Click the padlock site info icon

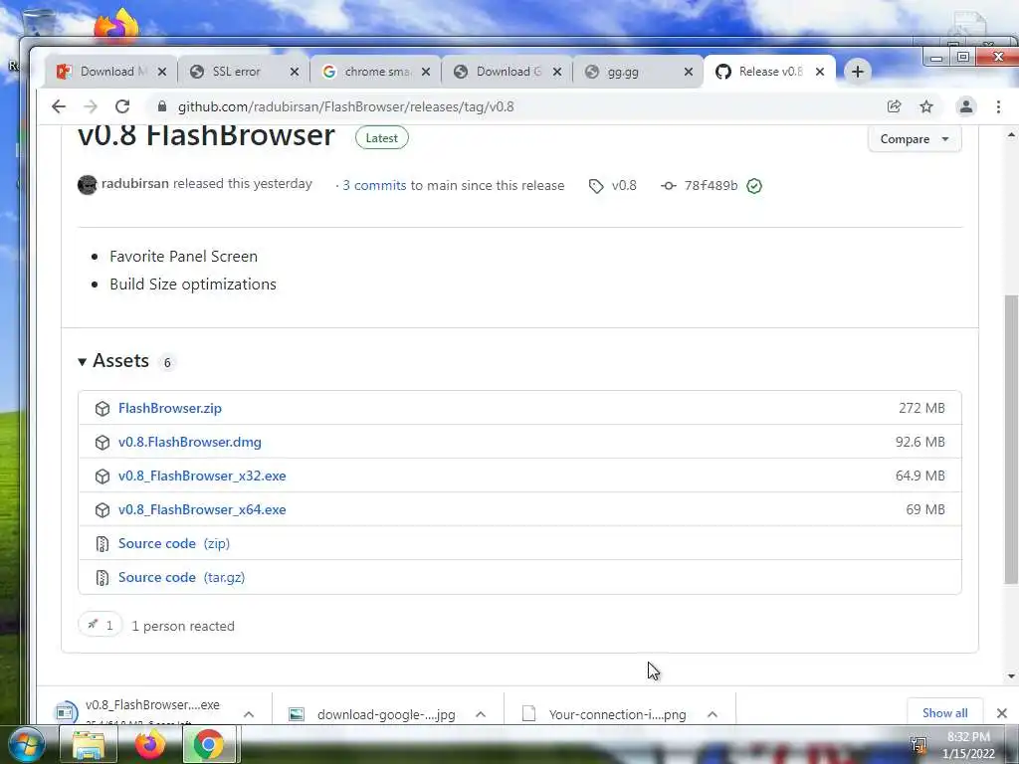(162, 106)
